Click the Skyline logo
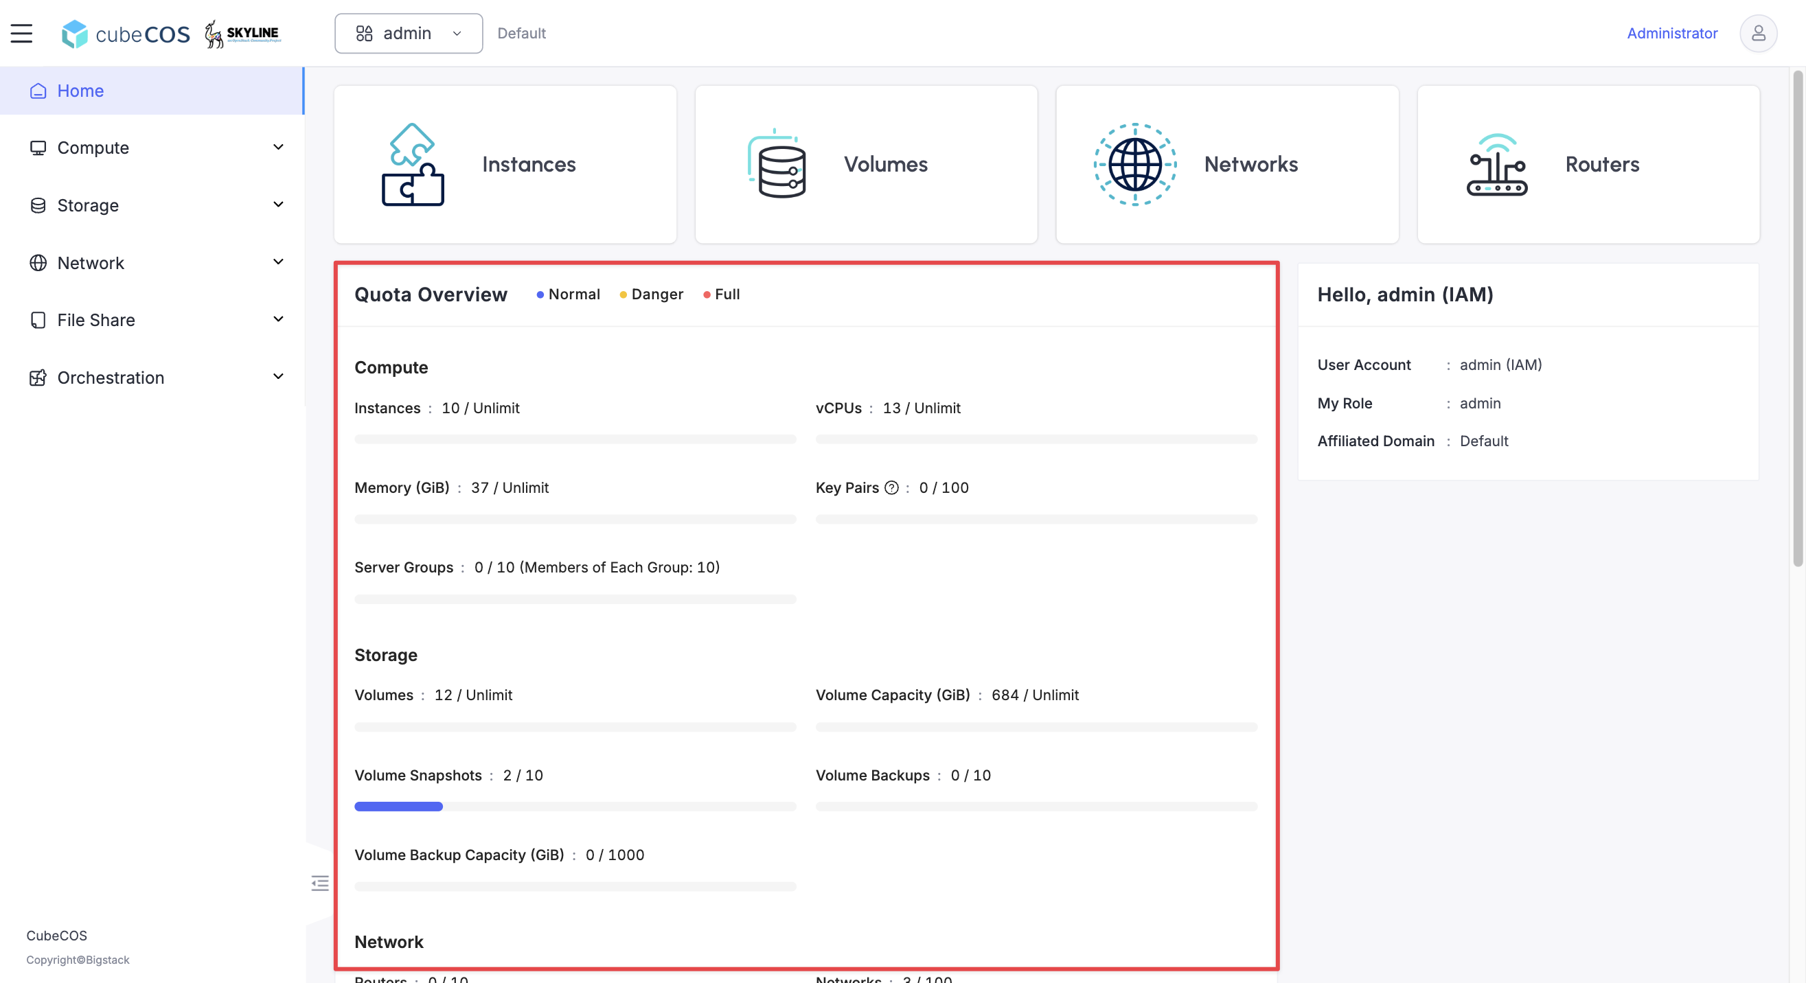1806x983 pixels. [x=242, y=34]
